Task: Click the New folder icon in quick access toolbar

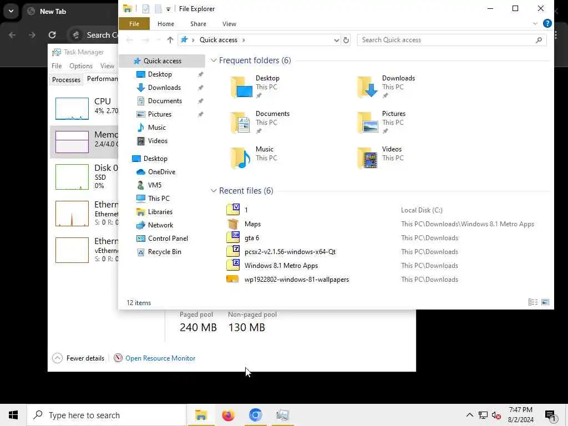Action: pos(158,9)
